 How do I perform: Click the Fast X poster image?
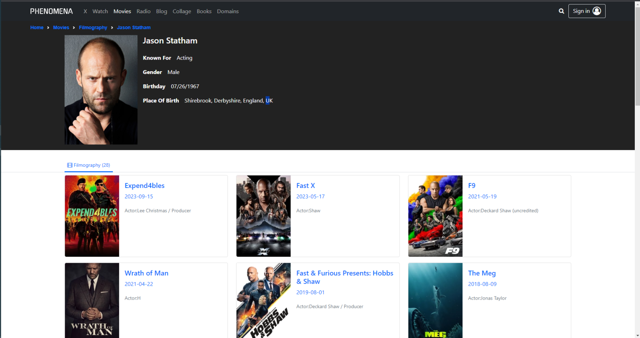pyautogui.click(x=264, y=216)
